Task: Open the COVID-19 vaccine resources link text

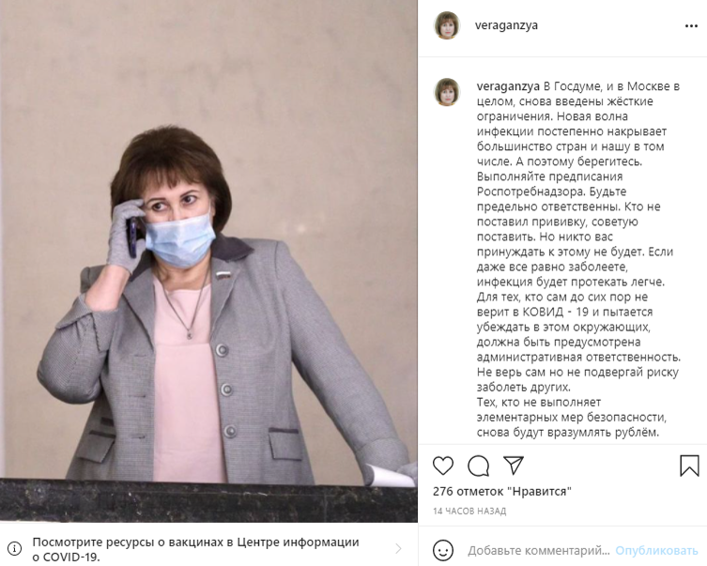Action: tap(195, 549)
